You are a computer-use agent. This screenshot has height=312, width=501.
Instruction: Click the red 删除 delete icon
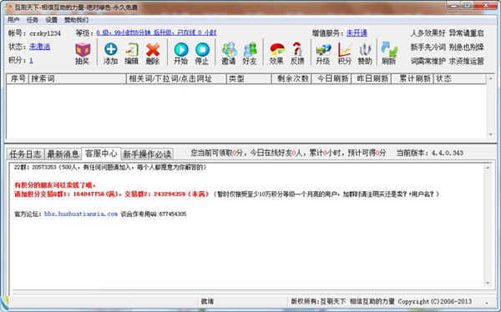(x=153, y=49)
